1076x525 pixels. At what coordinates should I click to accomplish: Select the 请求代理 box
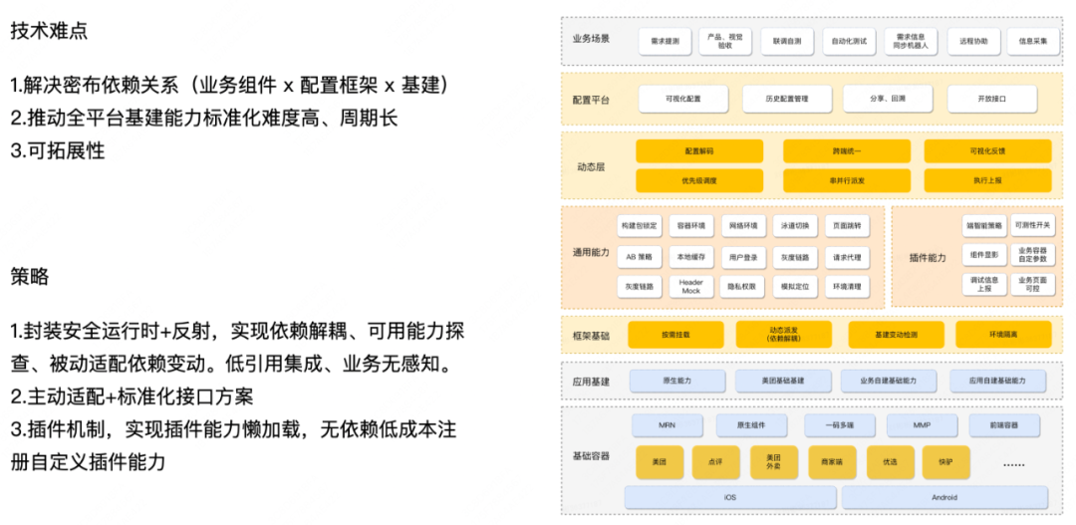[x=847, y=257]
